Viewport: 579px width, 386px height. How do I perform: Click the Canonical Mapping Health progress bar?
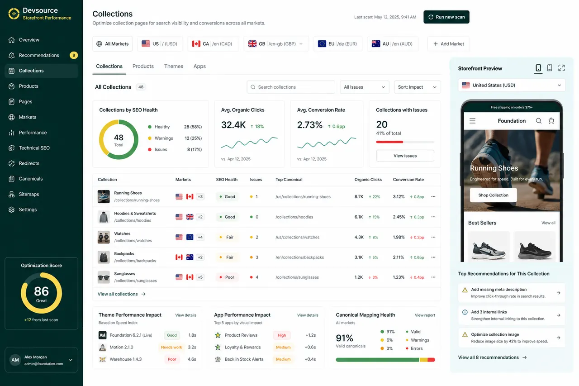(385, 360)
